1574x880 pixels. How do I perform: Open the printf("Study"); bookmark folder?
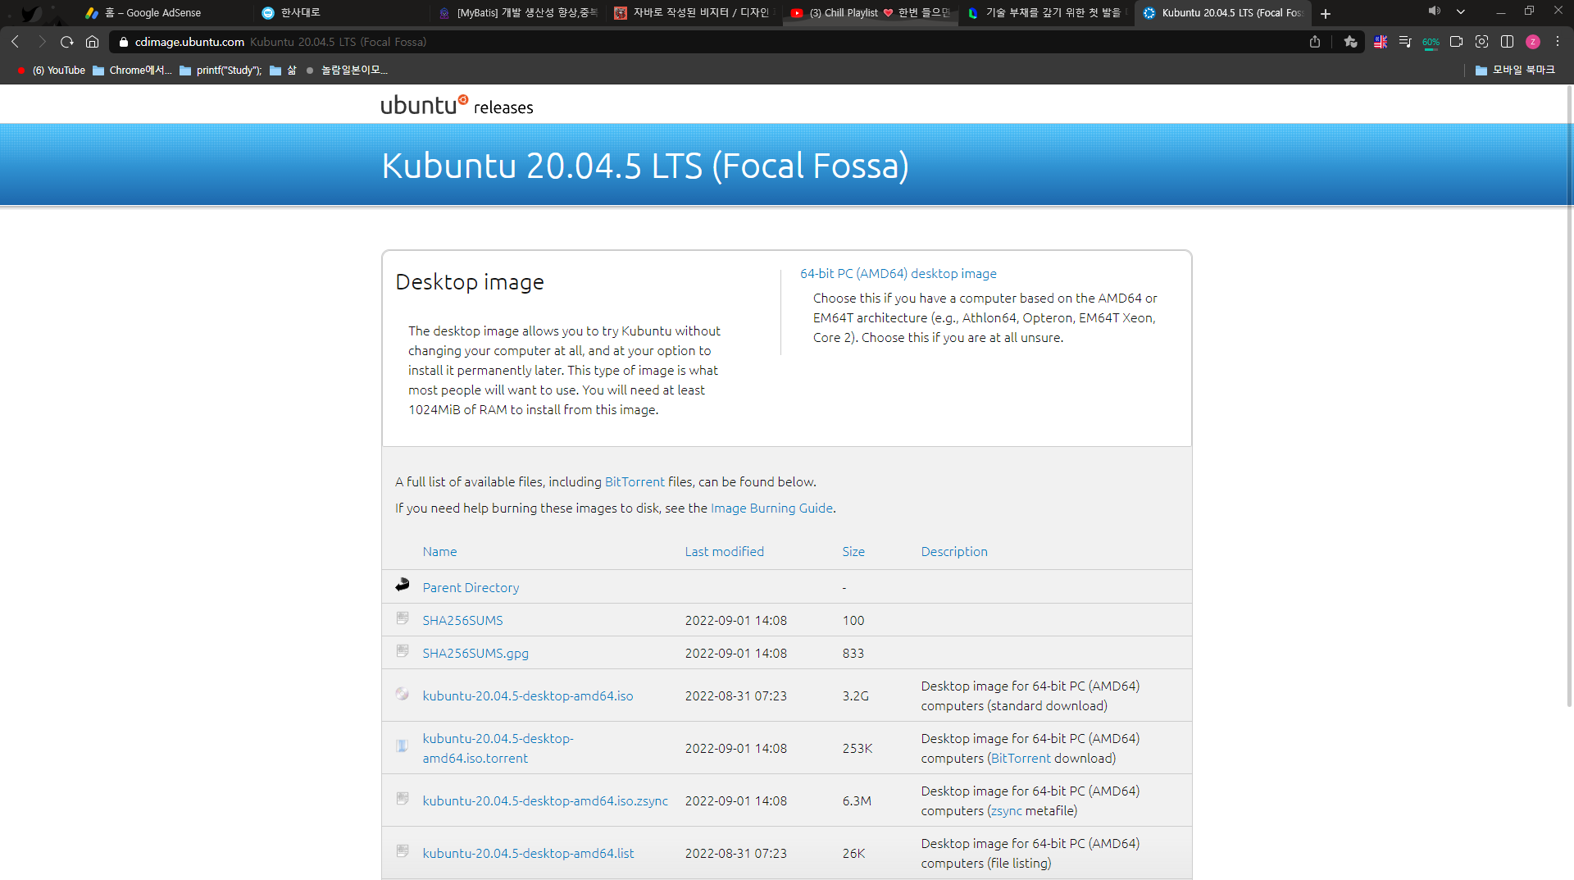[x=221, y=71]
